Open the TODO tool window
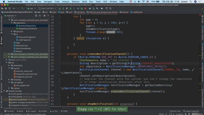The image size is (204, 115). 64,111
